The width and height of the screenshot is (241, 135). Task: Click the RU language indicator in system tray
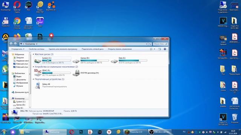(x=184, y=132)
